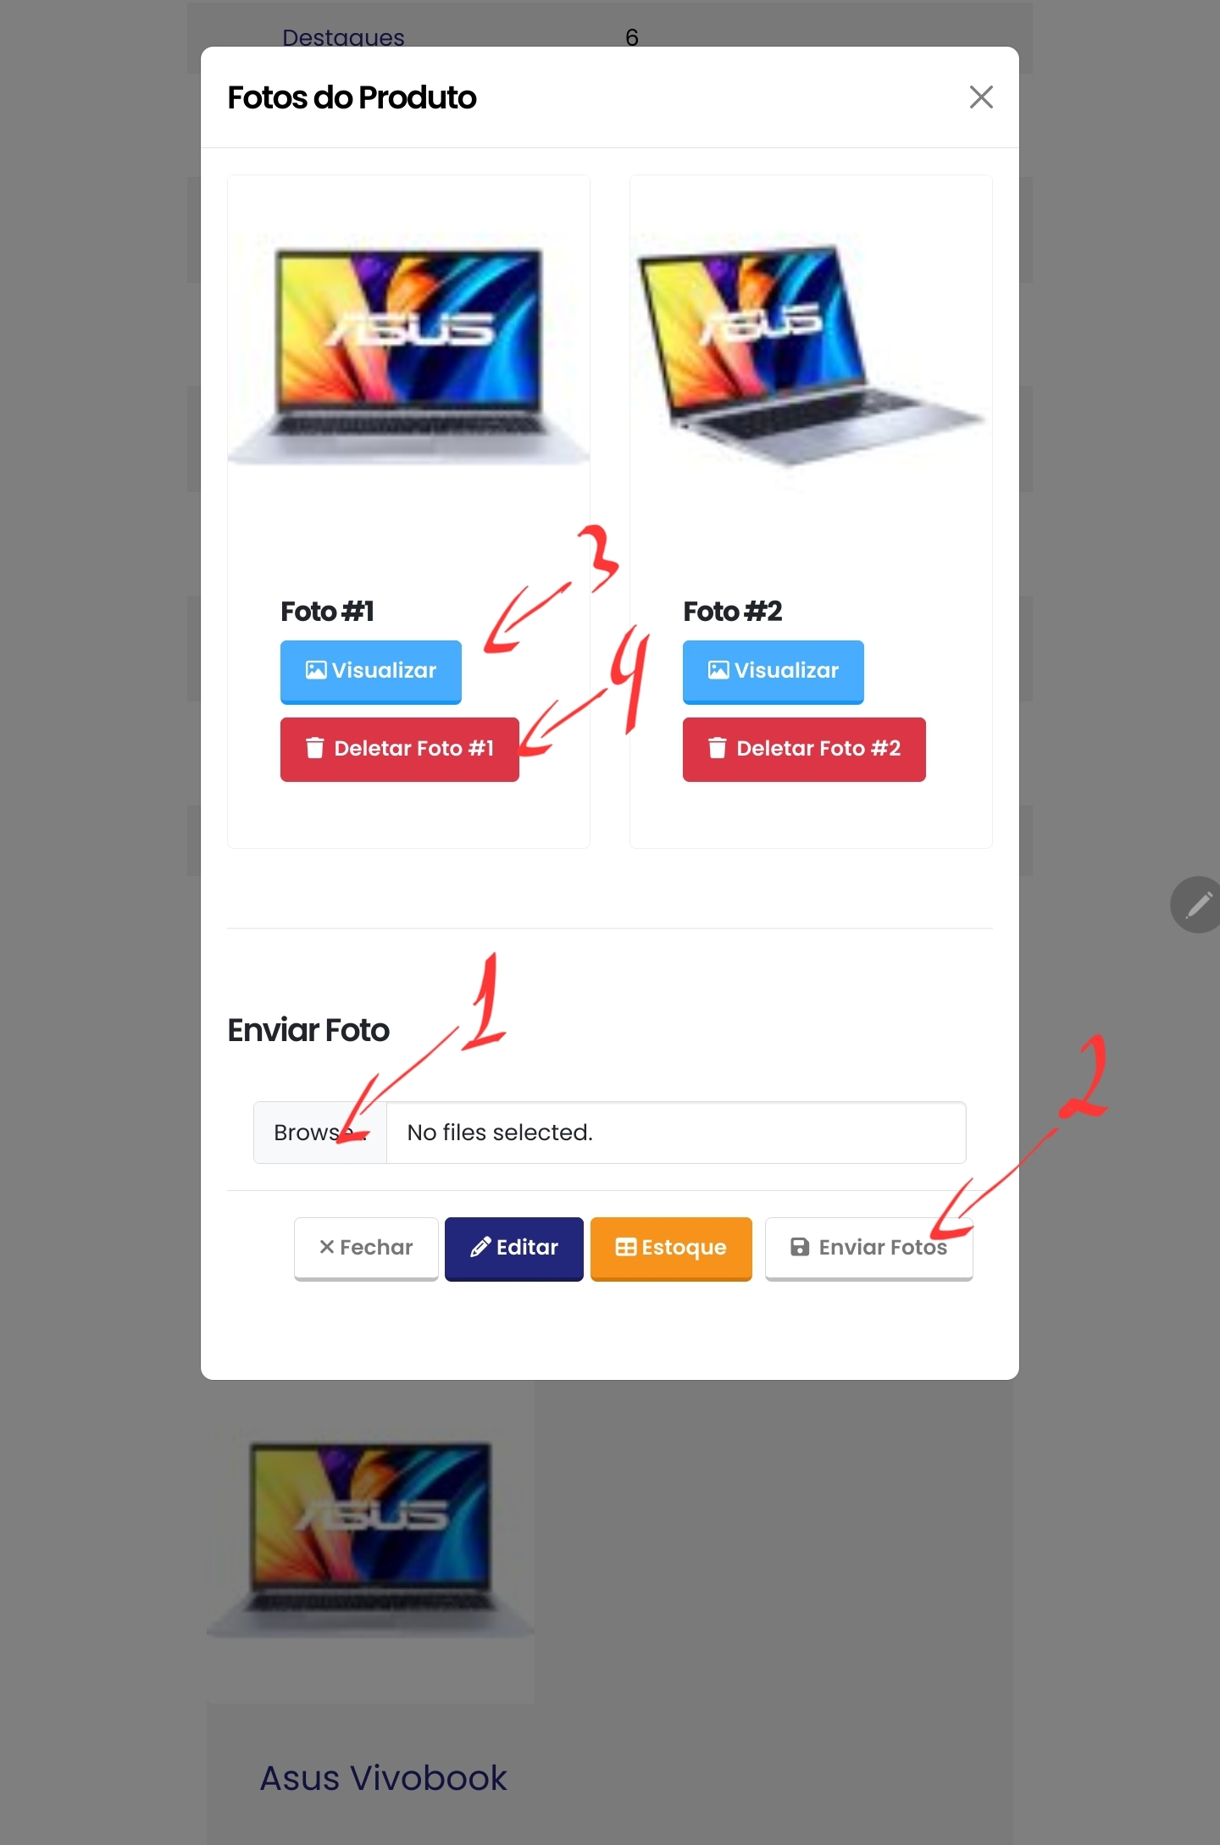Submit with Enviar Fotos button
This screenshot has height=1845, width=1220.
click(868, 1248)
